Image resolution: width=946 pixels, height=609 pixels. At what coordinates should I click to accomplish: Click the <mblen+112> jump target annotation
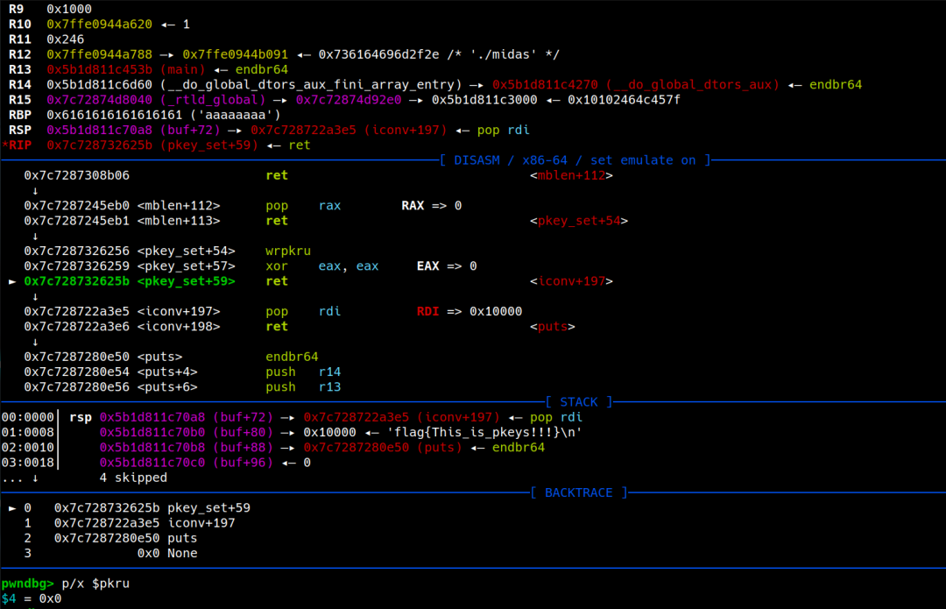tap(571, 175)
